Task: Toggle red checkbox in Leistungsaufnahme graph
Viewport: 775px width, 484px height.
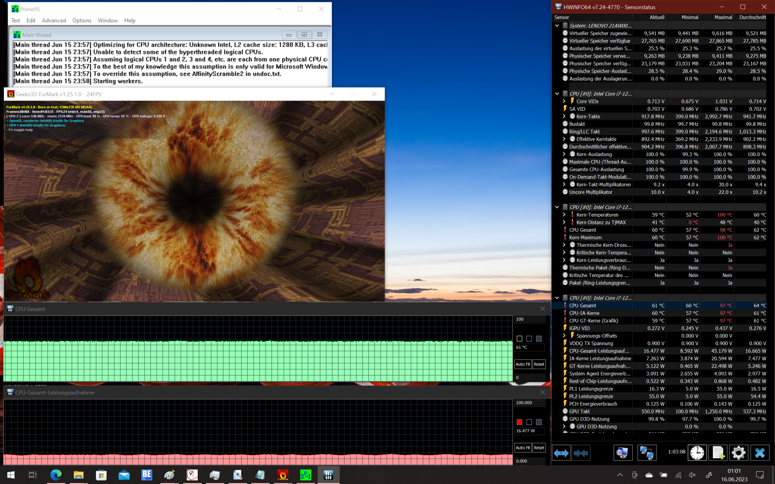Action: tap(519, 422)
